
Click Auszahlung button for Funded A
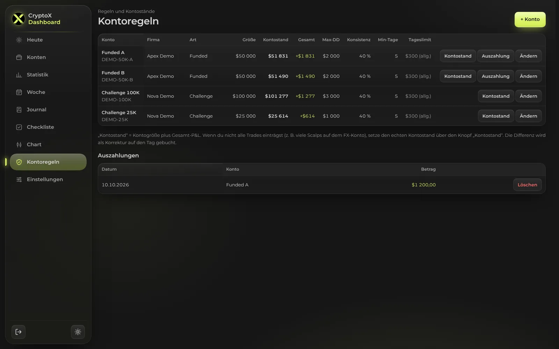pos(495,56)
